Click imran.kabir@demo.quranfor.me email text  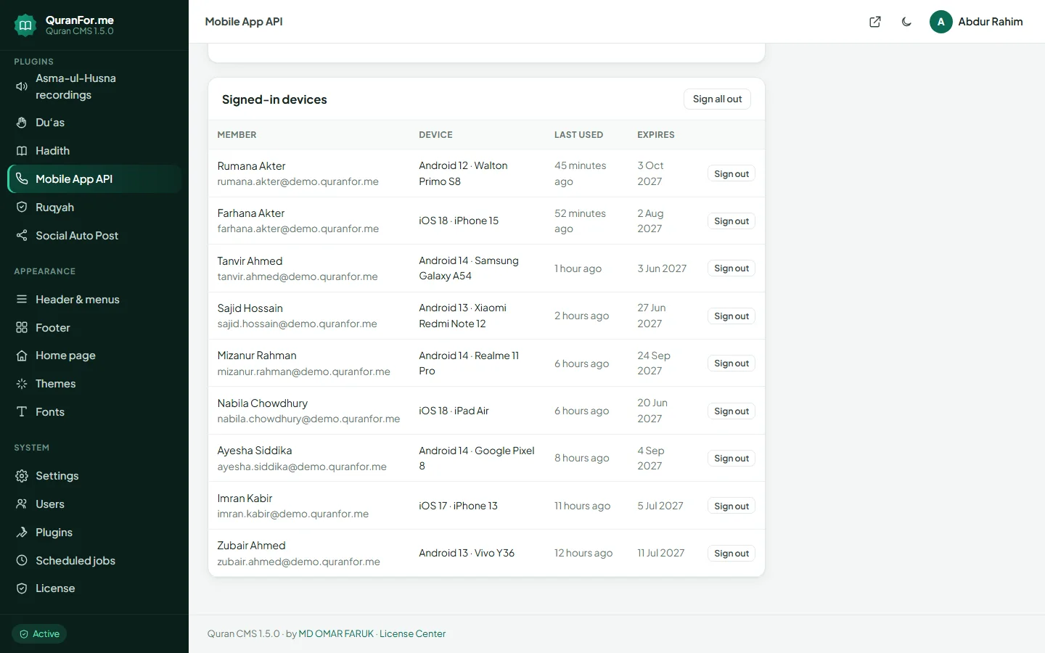[x=292, y=514]
